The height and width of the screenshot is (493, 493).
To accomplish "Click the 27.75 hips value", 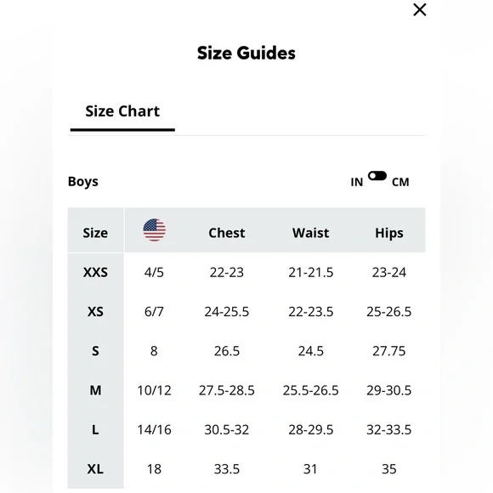I will click(x=389, y=351).
